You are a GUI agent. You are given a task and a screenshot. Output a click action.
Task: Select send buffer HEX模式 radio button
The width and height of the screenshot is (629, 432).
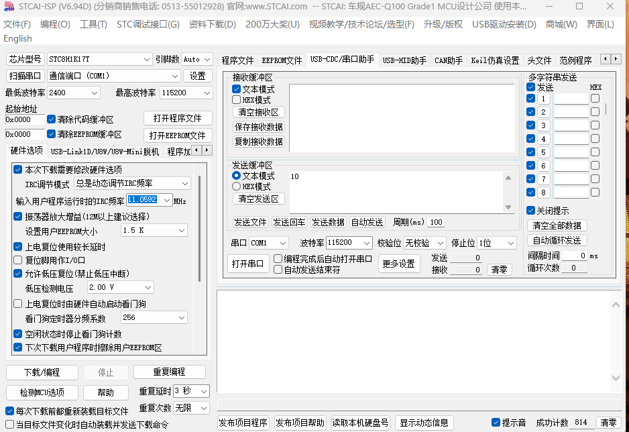pyautogui.click(x=236, y=186)
